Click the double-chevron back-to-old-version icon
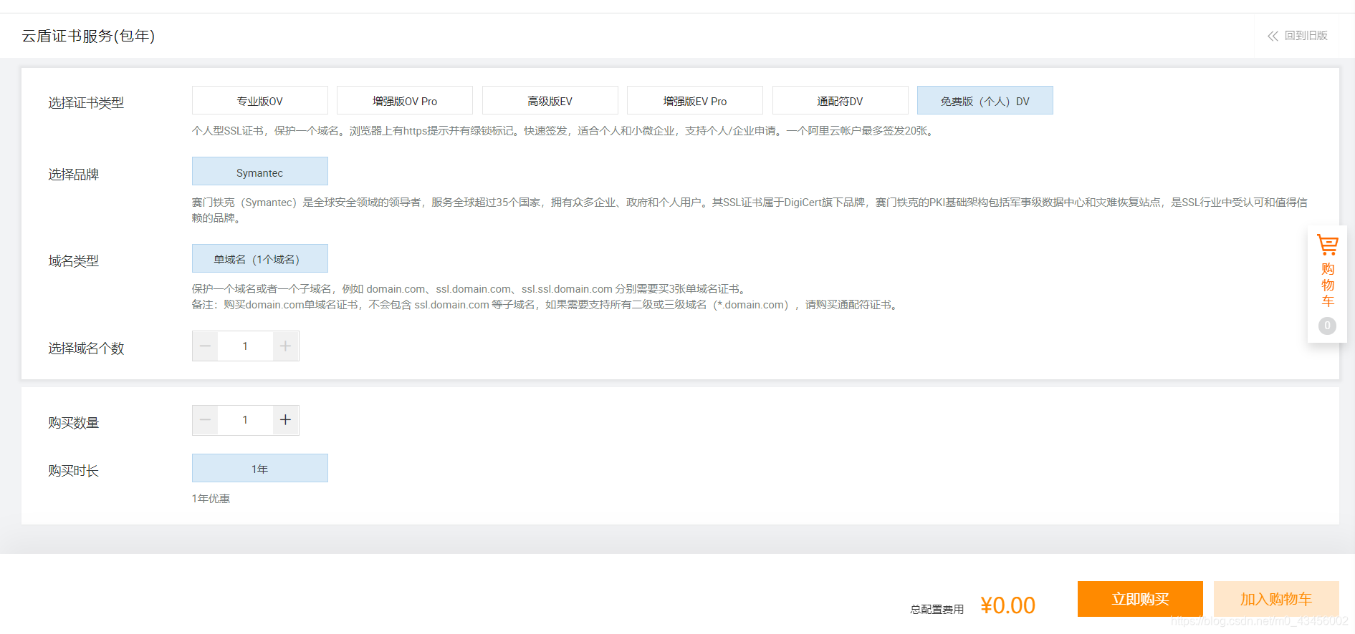Image resolution: width=1355 pixels, height=634 pixels. click(1273, 36)
